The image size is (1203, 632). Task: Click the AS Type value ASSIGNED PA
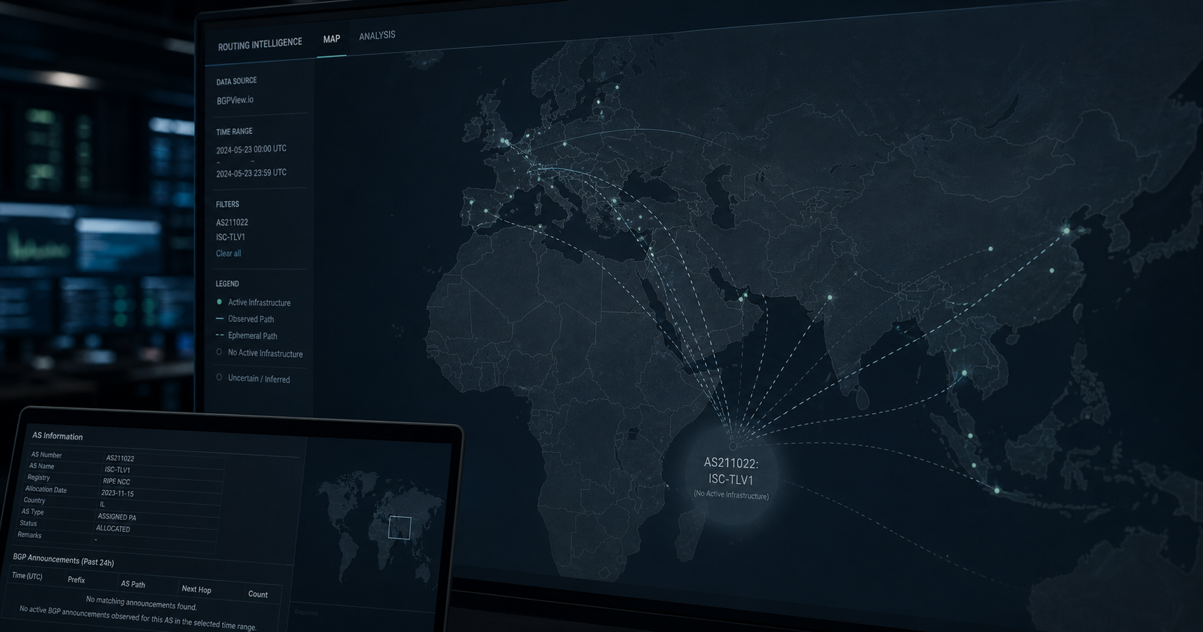[x=117, y=517]
